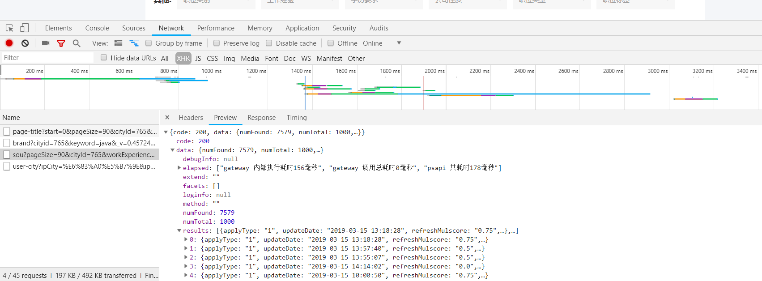The image size is (762, 281).
Task: Toggle Hide data URLs checkbox
Action: [x=104, y=57]
